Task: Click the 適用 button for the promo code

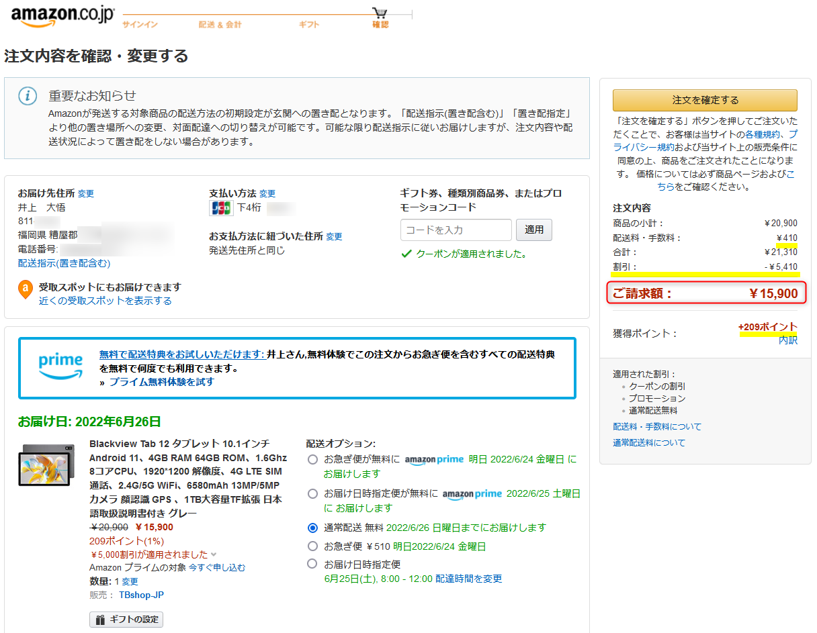Action: (x=534, y=230)
